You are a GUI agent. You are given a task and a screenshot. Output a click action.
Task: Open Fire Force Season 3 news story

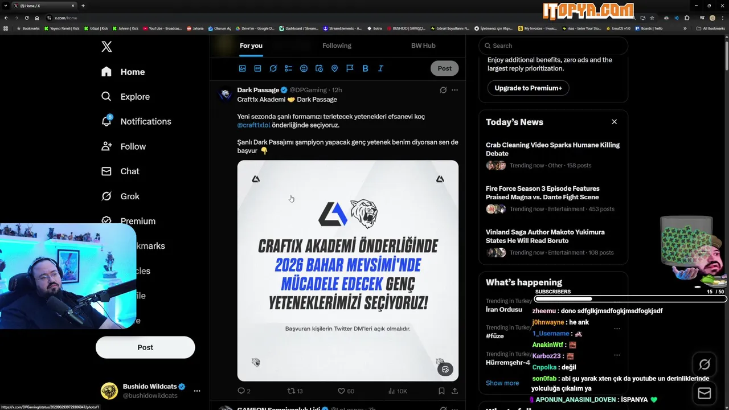tap(553, 199)
